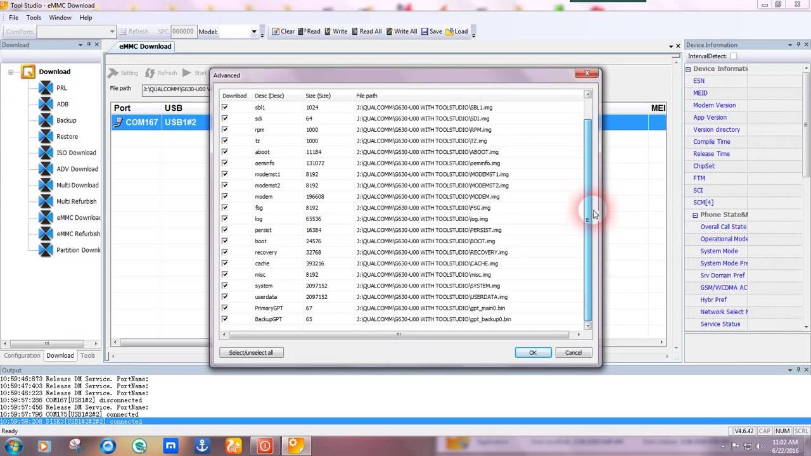Image resolution: width=811 pixels, height=456 pixels.
Task: Click Read All in the toolbar
Action: [x=366, y=32]
